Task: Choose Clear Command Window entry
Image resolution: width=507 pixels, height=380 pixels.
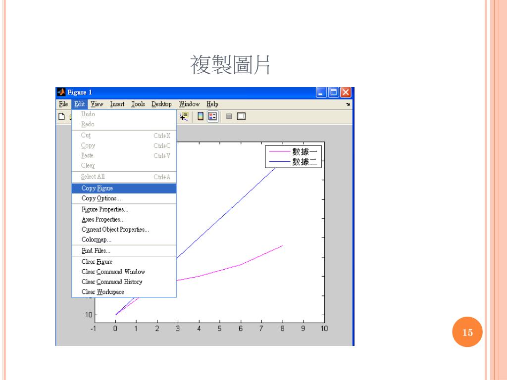Action: click(124, 272)
